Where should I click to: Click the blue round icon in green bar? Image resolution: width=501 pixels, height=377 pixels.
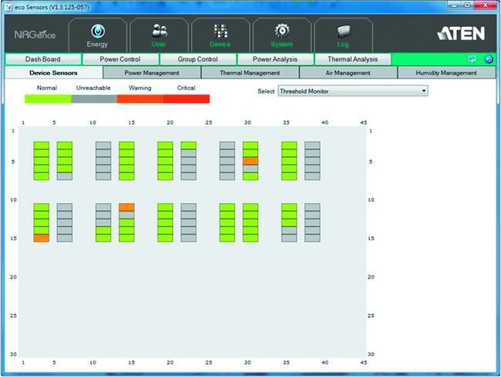point(489,59)
